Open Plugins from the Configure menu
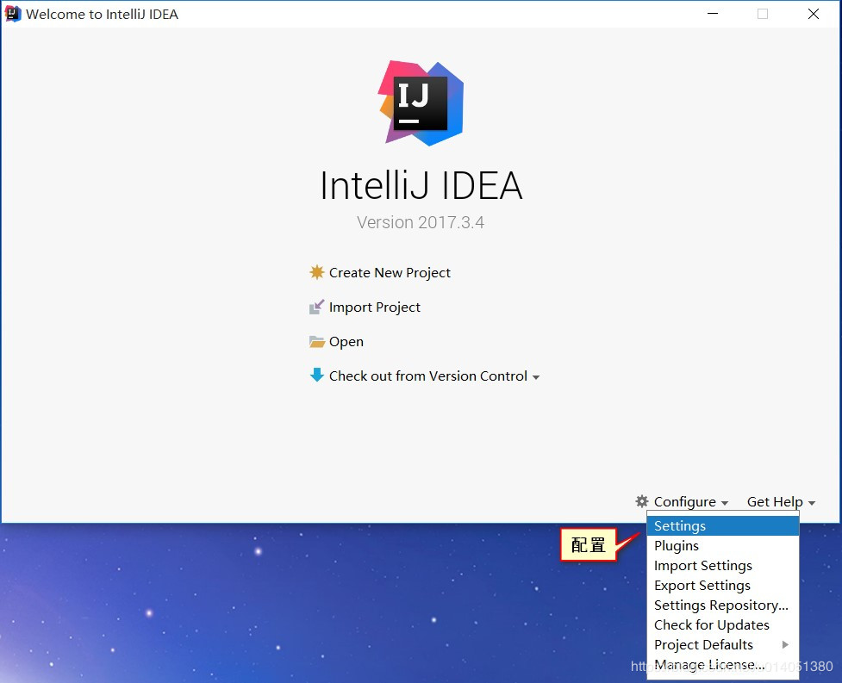Screen dimensions: 842x683 tap(677, 545)
